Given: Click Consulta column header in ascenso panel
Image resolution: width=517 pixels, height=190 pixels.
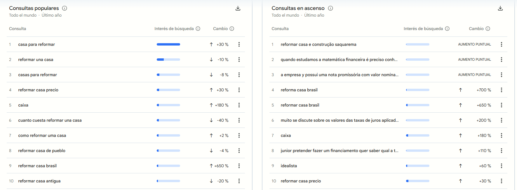Looking at the screenshot, I should (280, 29).
